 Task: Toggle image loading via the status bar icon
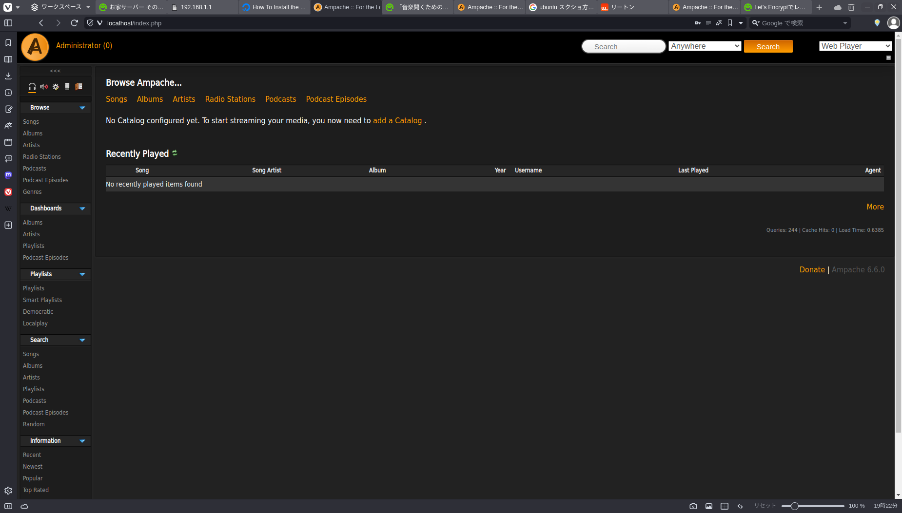708,506
